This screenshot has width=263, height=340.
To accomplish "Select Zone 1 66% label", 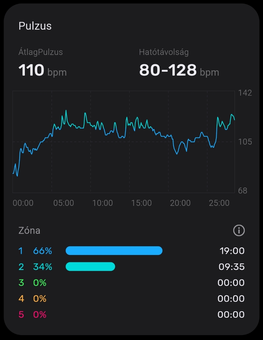I will (43, 251).
